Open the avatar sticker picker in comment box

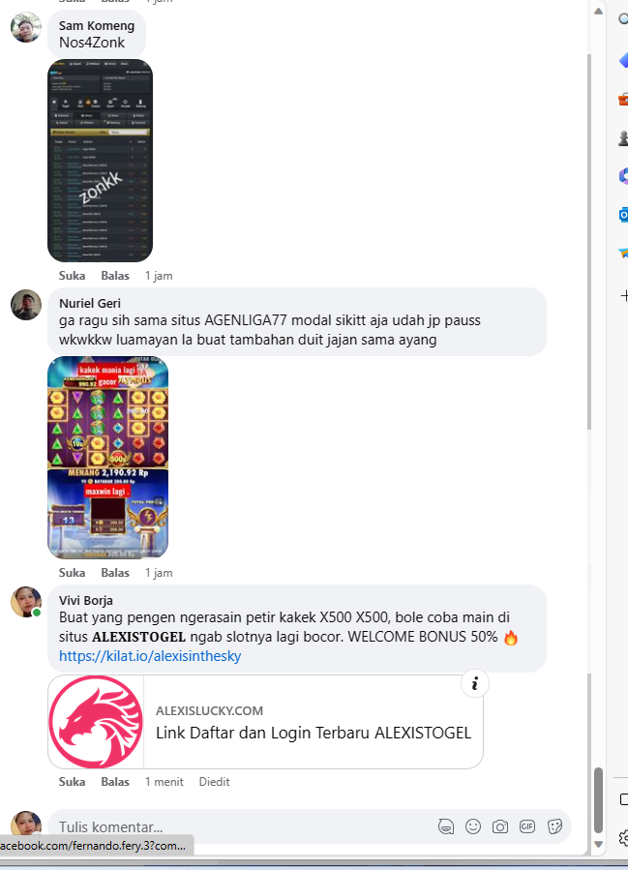pyautogui.click(x=446, y=826)
